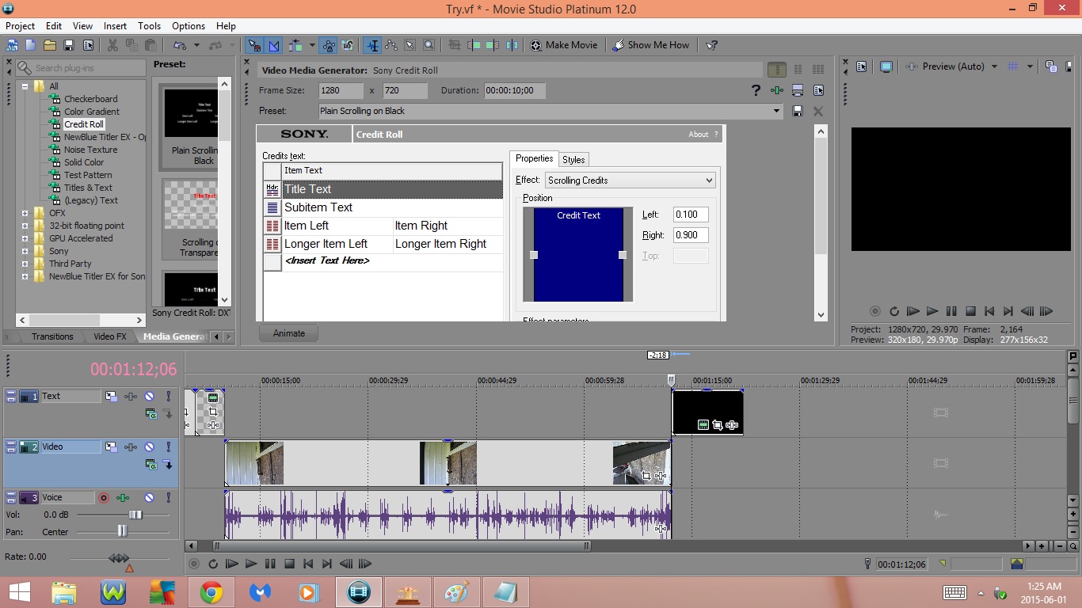Click the Open project folder icon
The height and width of the screenshot is (608, 1082).
click(x=50, y=45)
